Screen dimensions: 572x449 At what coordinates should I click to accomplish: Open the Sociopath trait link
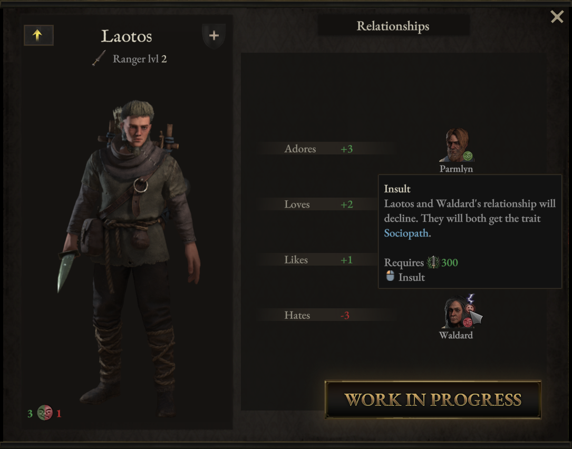point(406,233)
